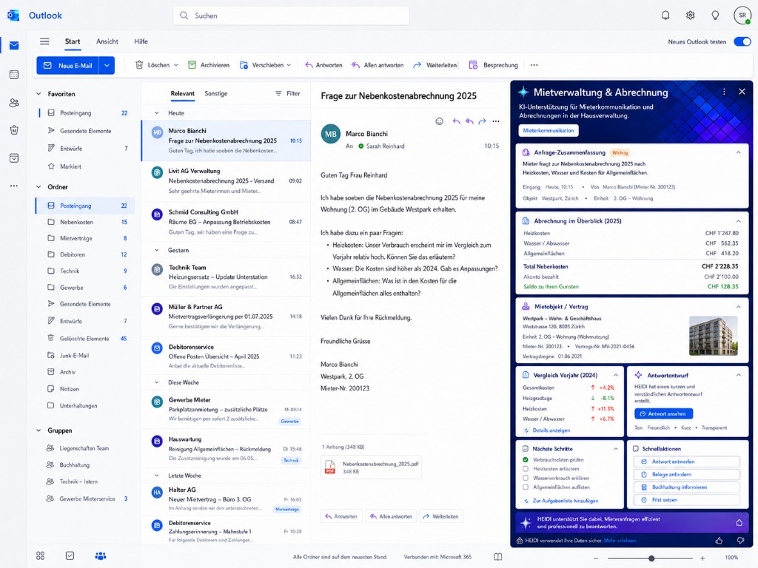Click the Neue E-Mail button

(x=67, y=65)
